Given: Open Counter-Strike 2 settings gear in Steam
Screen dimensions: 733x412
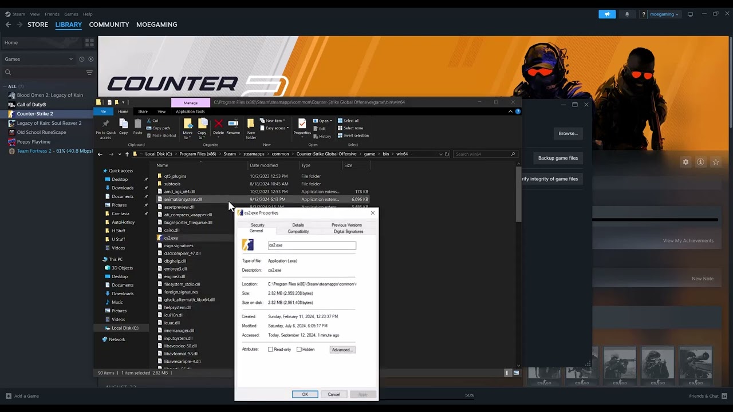Looking at the screenshot, I should click(685, 162).
